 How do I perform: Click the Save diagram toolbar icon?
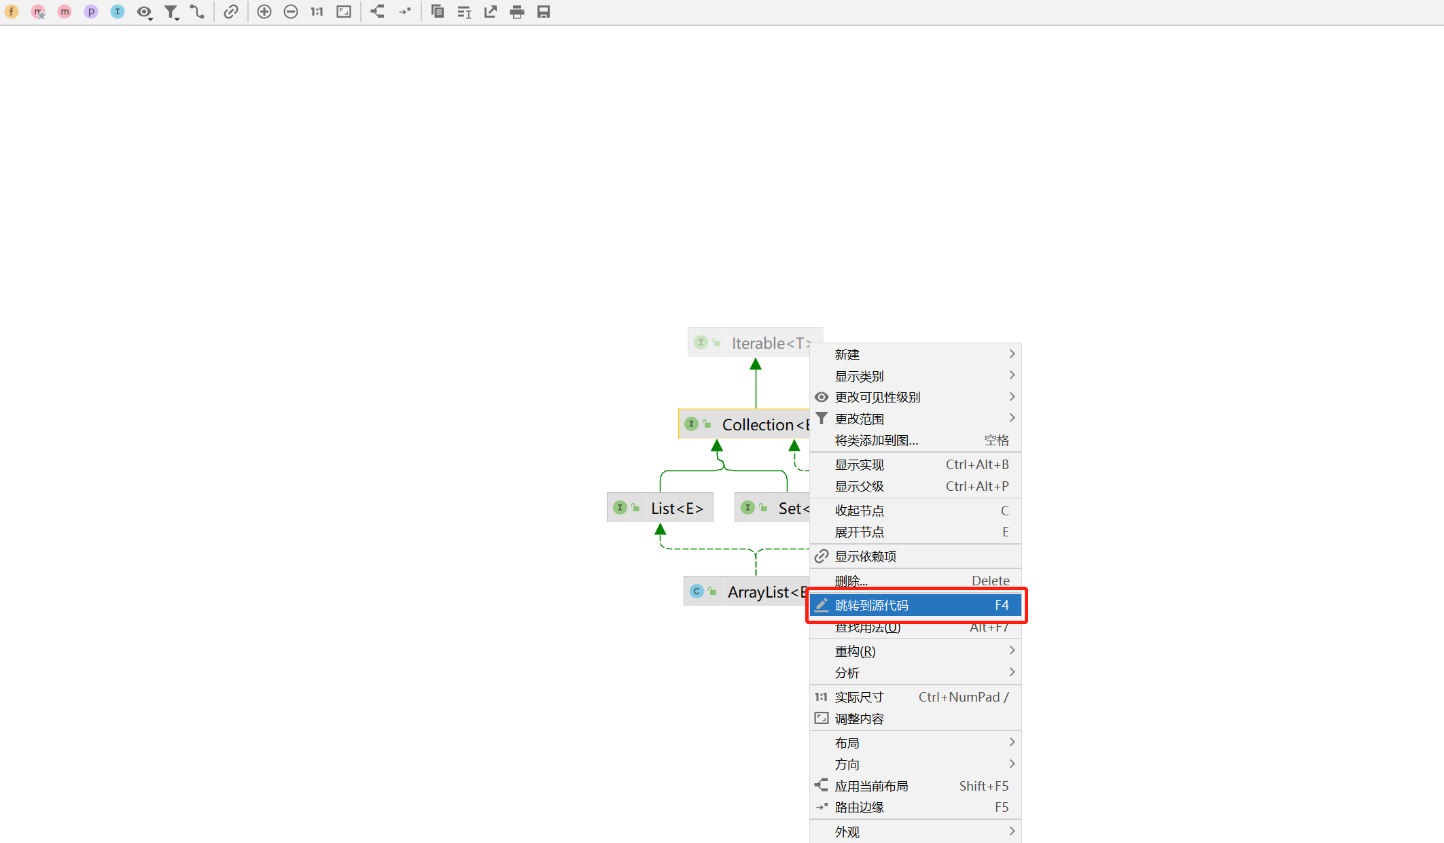(x=544, y=12)
